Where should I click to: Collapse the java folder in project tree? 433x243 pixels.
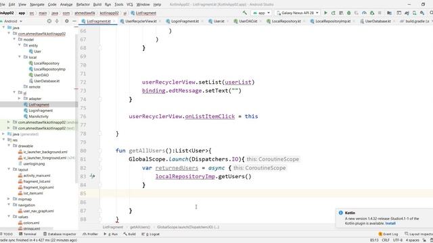click(4, 28)
